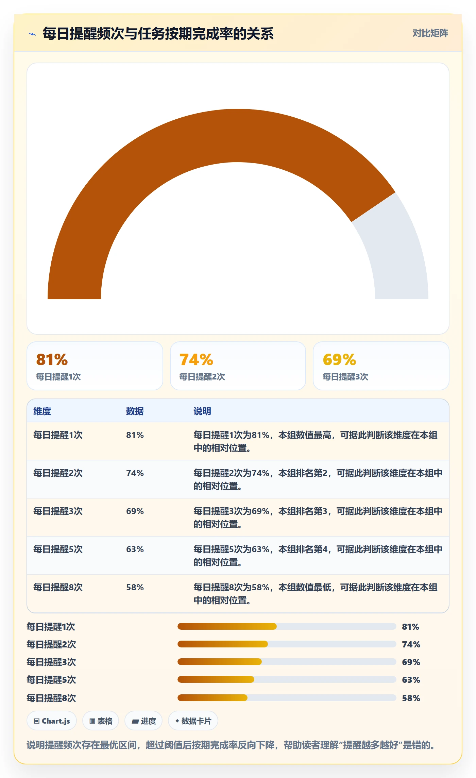This screenshot has height=778, width=476.
Task: Click the 58% value right of the progress bar
Action: [411, 698]
